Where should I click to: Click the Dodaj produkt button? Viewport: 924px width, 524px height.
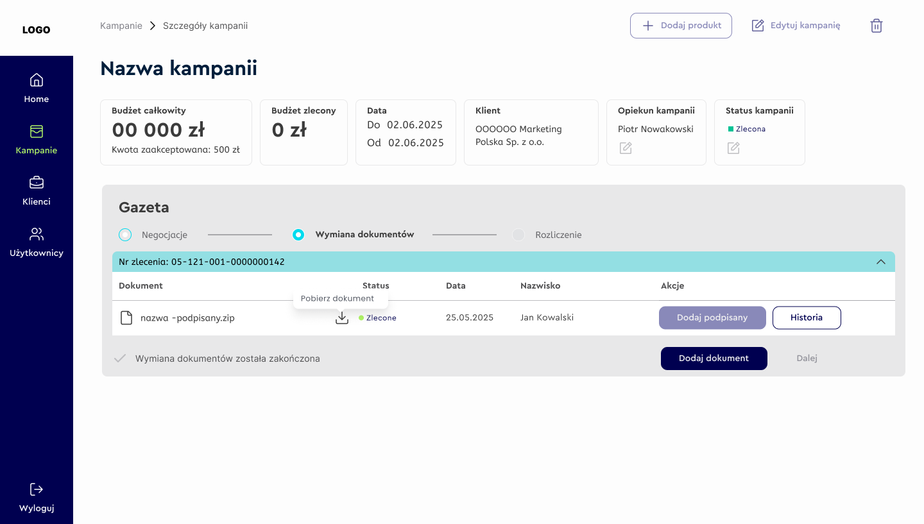click(x=681, y=26)
